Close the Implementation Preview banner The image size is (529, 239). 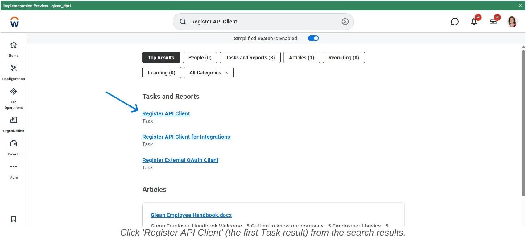coord(521,6)
